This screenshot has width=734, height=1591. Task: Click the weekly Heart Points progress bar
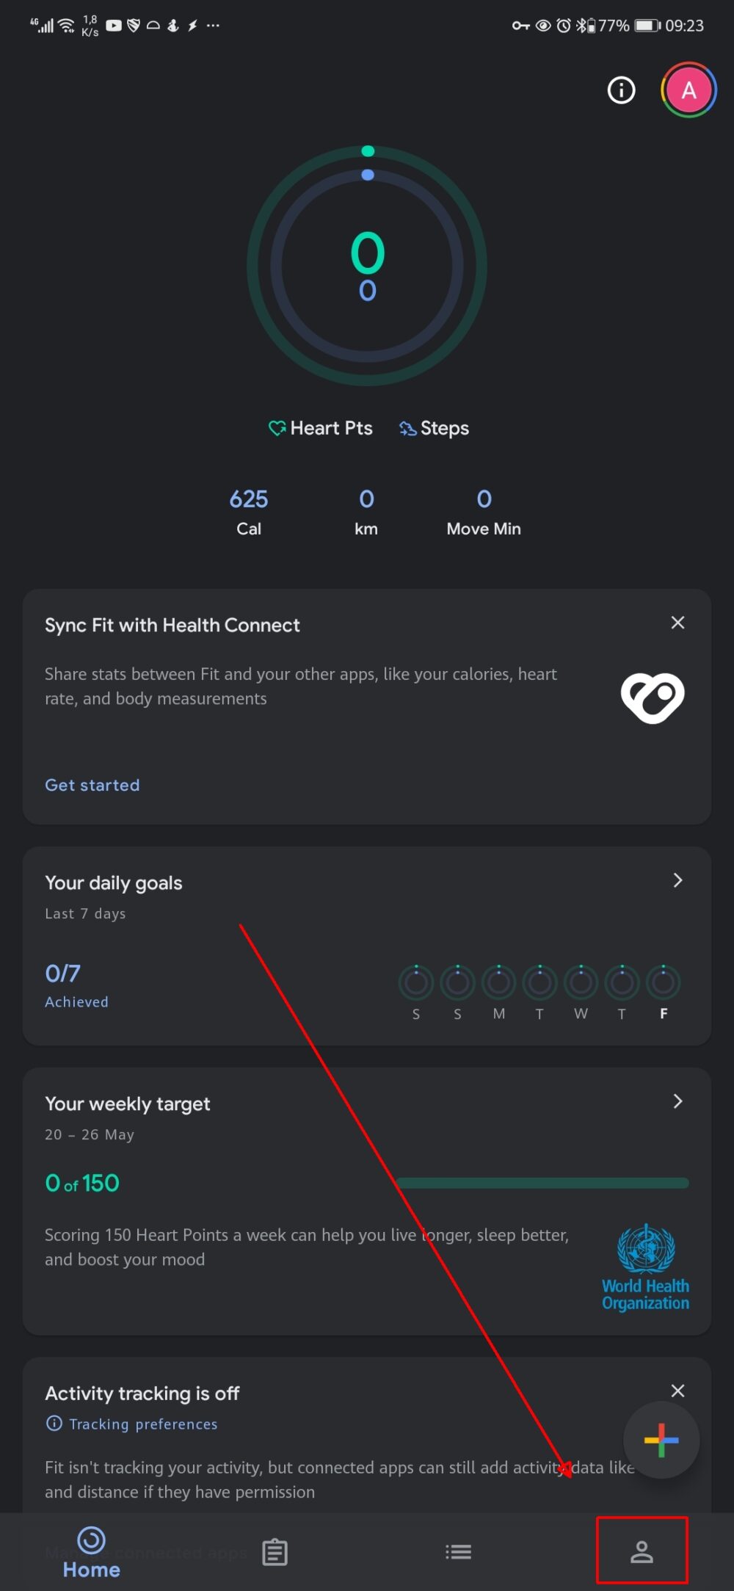point(543,1181)
